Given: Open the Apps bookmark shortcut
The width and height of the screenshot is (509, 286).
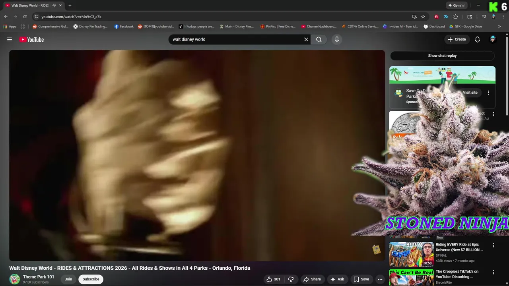Looking at the screenshot, I should 10,27.
